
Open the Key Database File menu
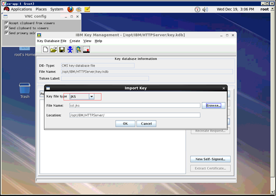pyautogui.click(x=52, y=41)
